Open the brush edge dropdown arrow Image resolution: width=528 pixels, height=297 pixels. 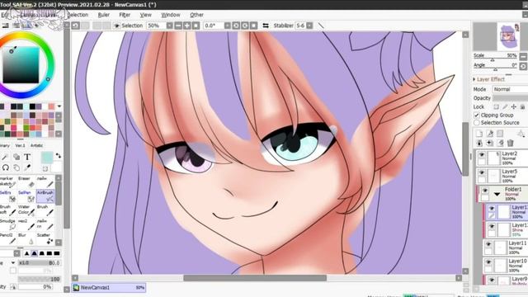16,253
